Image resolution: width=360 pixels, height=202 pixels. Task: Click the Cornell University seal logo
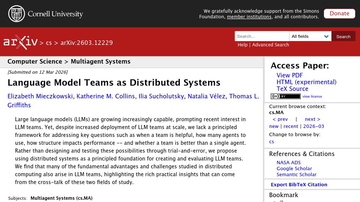pos(16,14)
